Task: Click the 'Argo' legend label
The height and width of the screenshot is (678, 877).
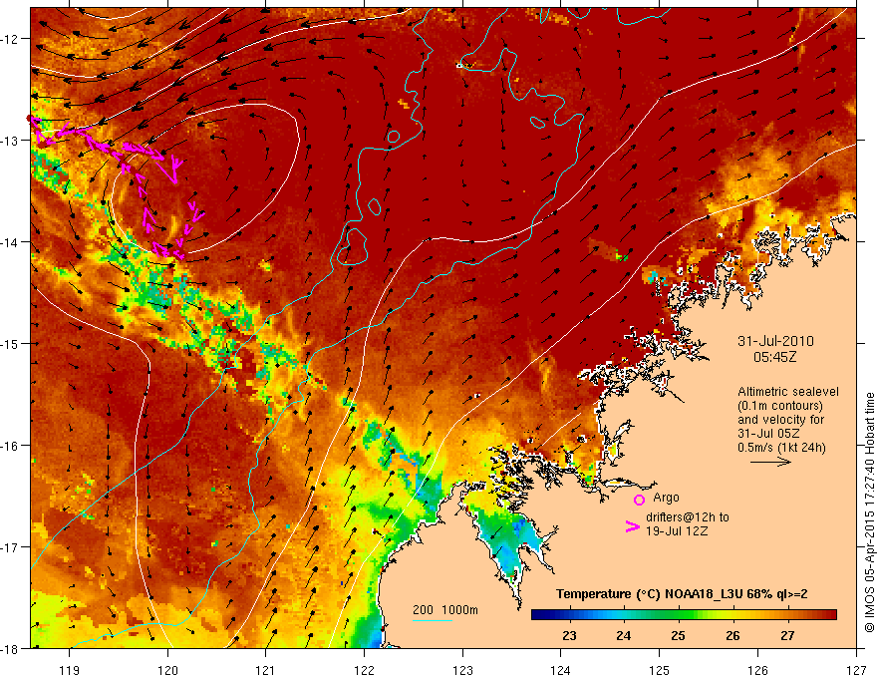Action: click(666, 498)
